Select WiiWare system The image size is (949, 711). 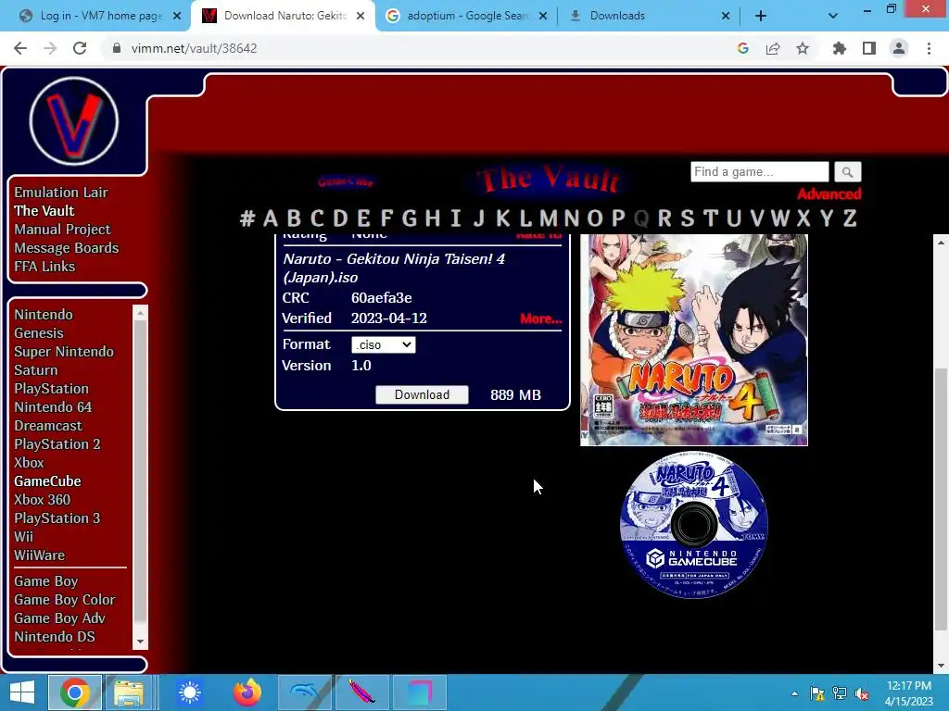[39, 555]
